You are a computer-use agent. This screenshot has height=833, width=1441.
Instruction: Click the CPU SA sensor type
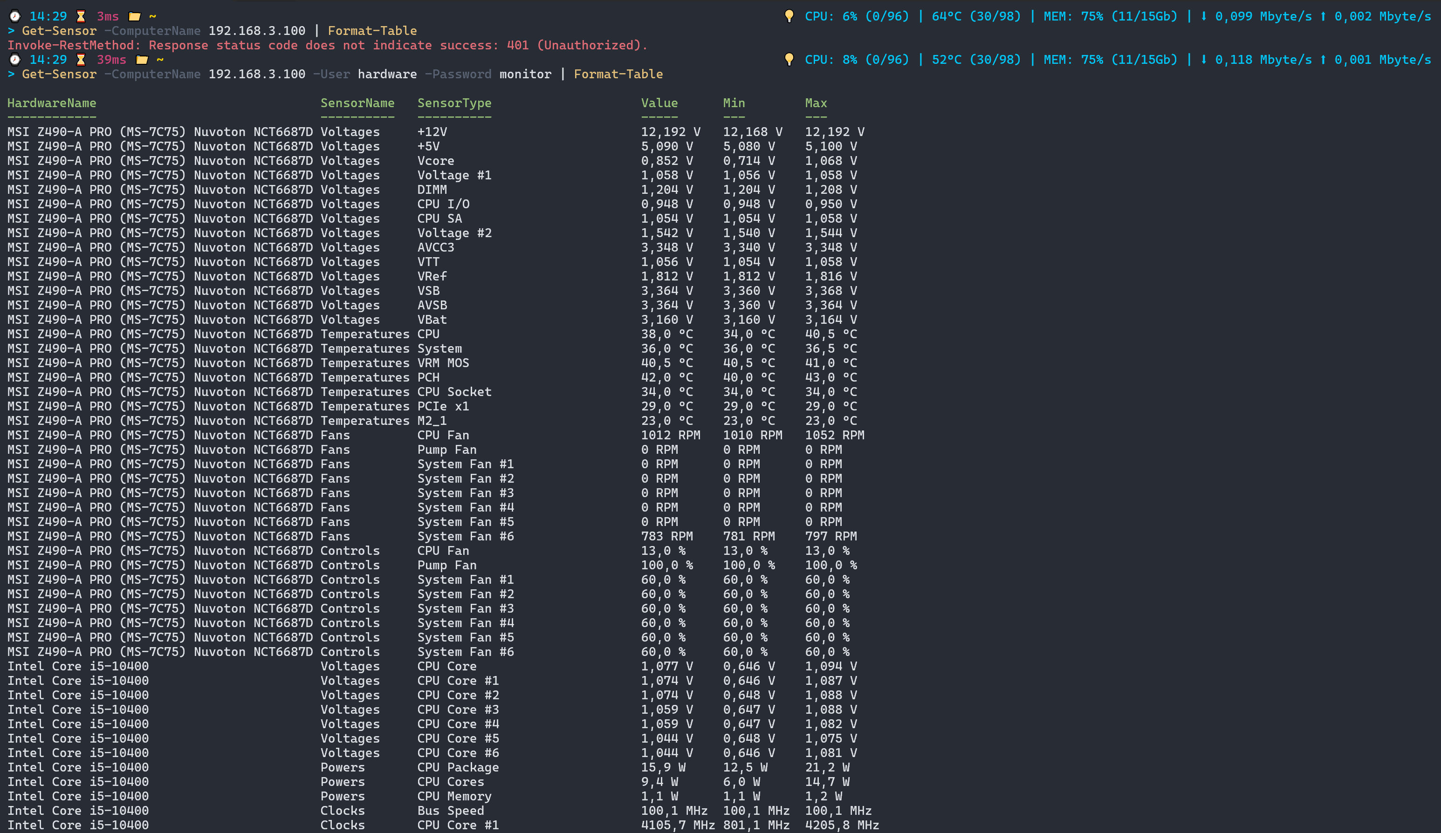tap(439, 218)
